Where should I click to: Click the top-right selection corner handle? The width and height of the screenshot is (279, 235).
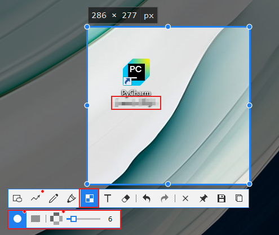pyautogui.click(x=249, y=27)
